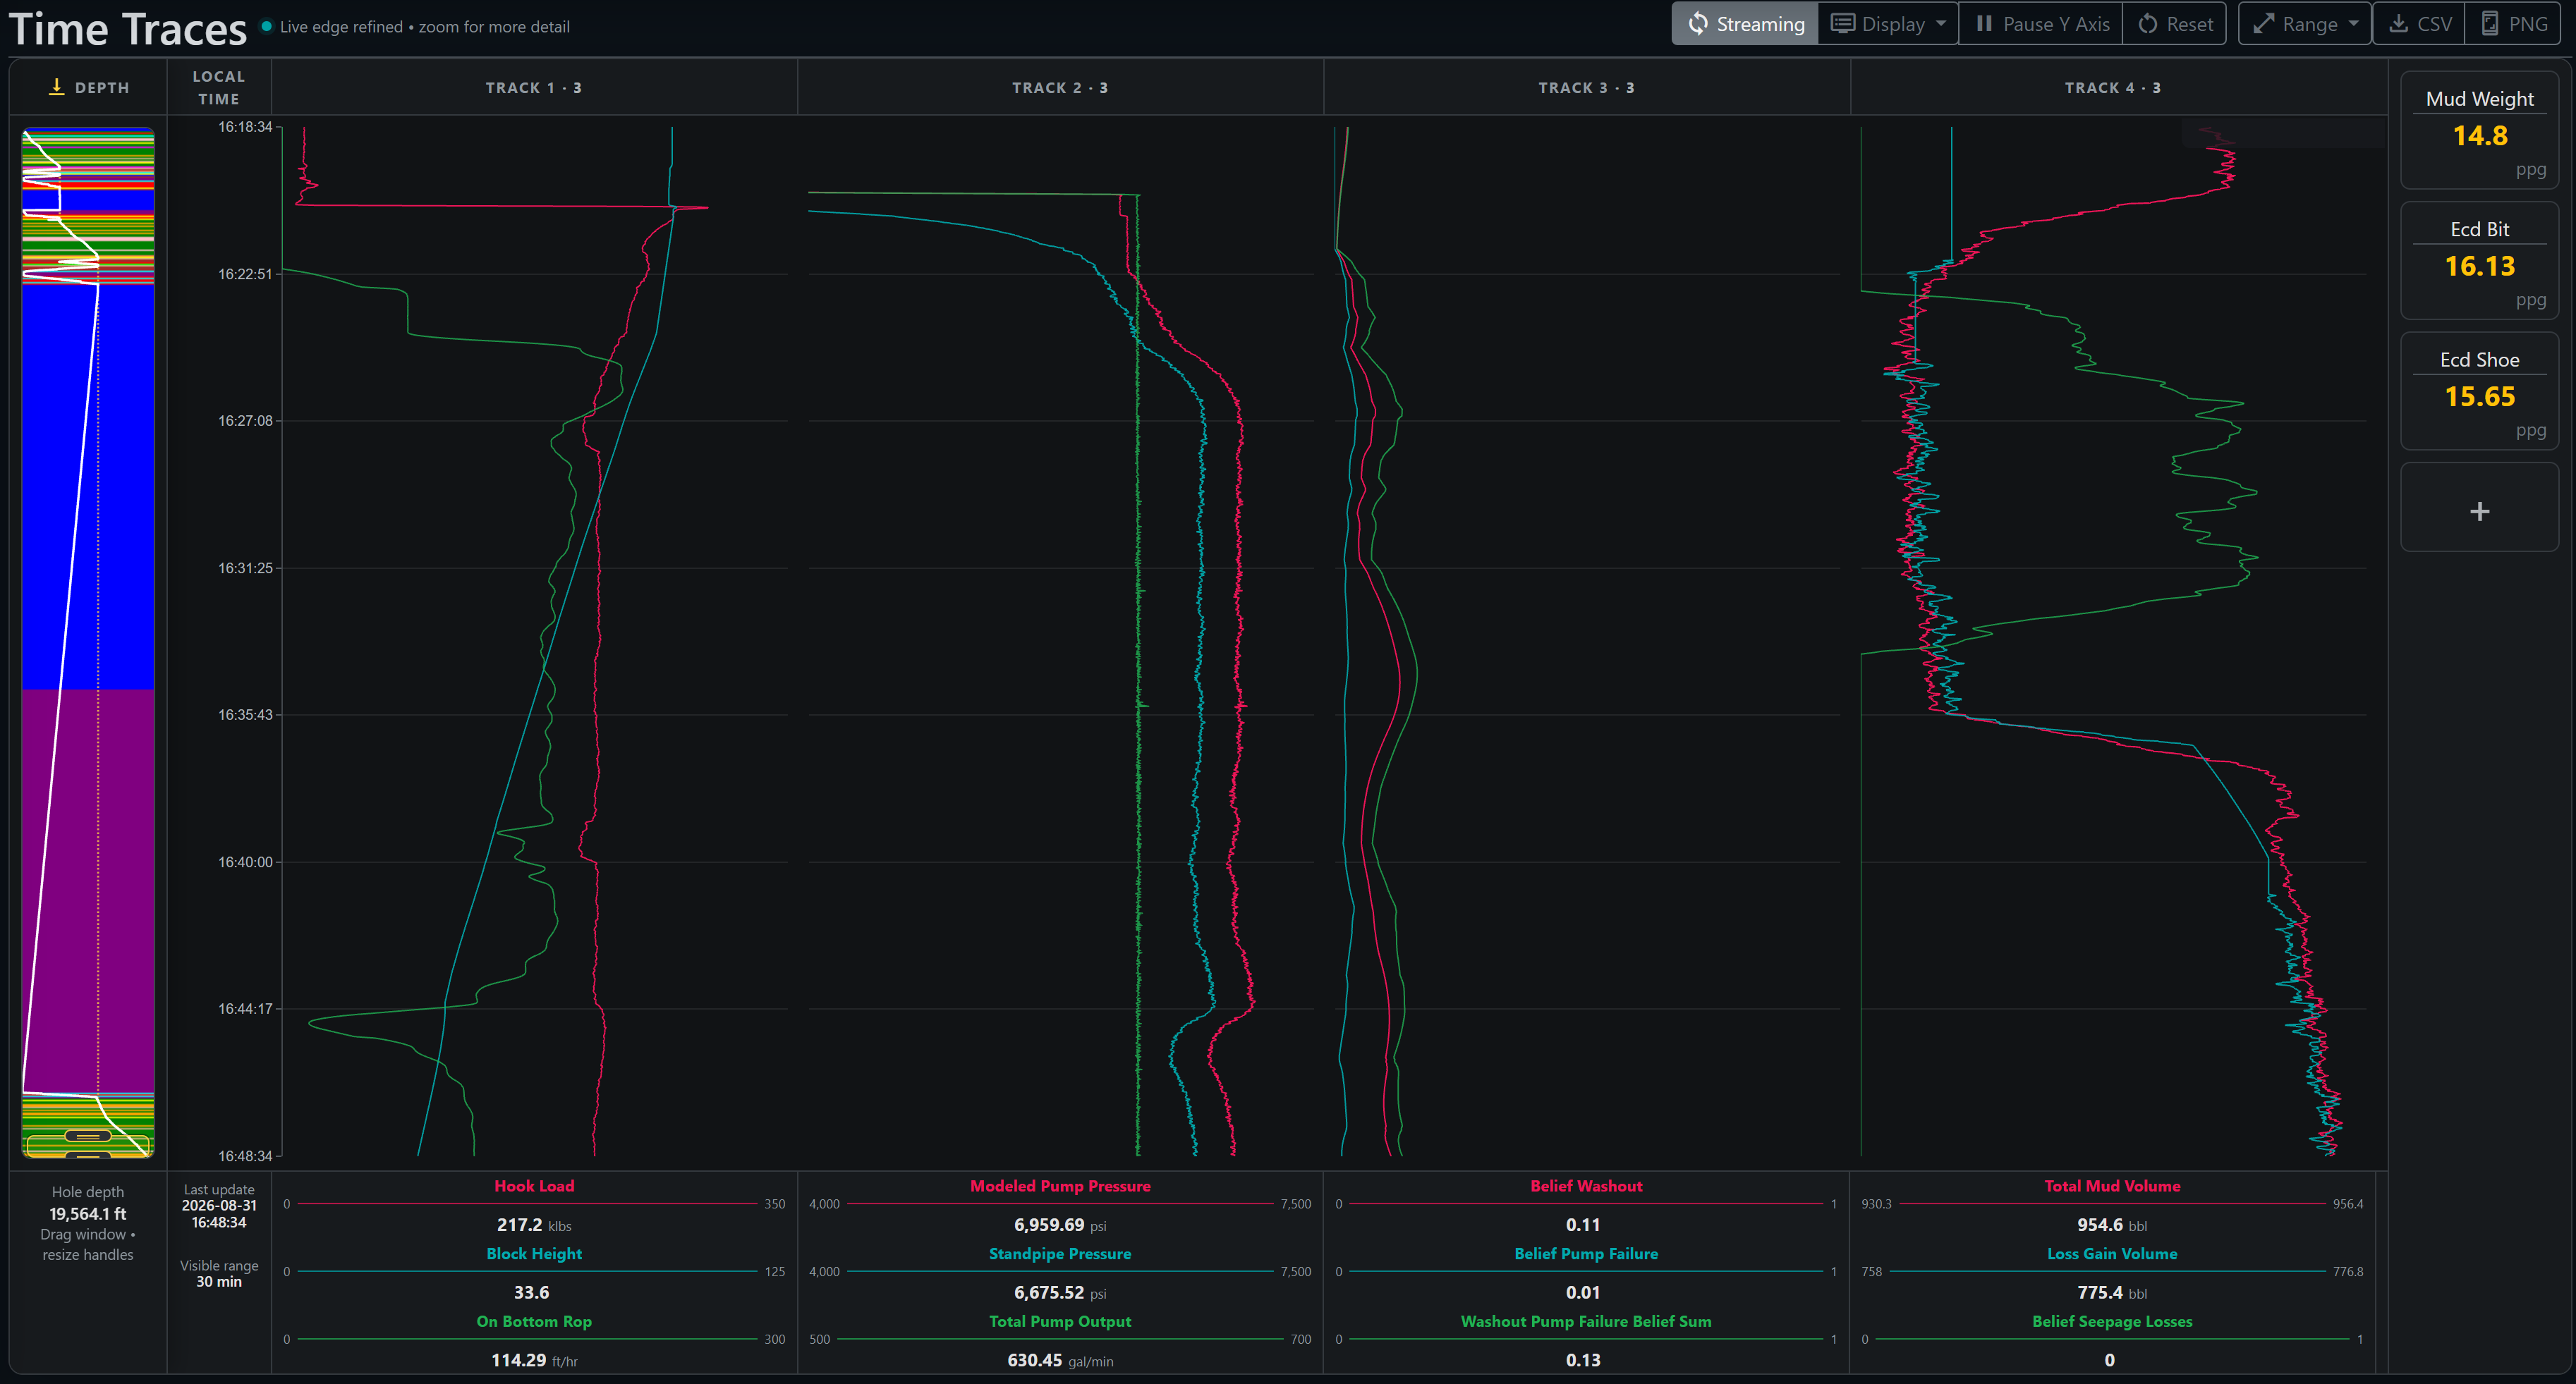The image size is (2576, 1384).
Task: Click the Block Height trace label
Action: pyautogui.click(x=534, y=1254)
